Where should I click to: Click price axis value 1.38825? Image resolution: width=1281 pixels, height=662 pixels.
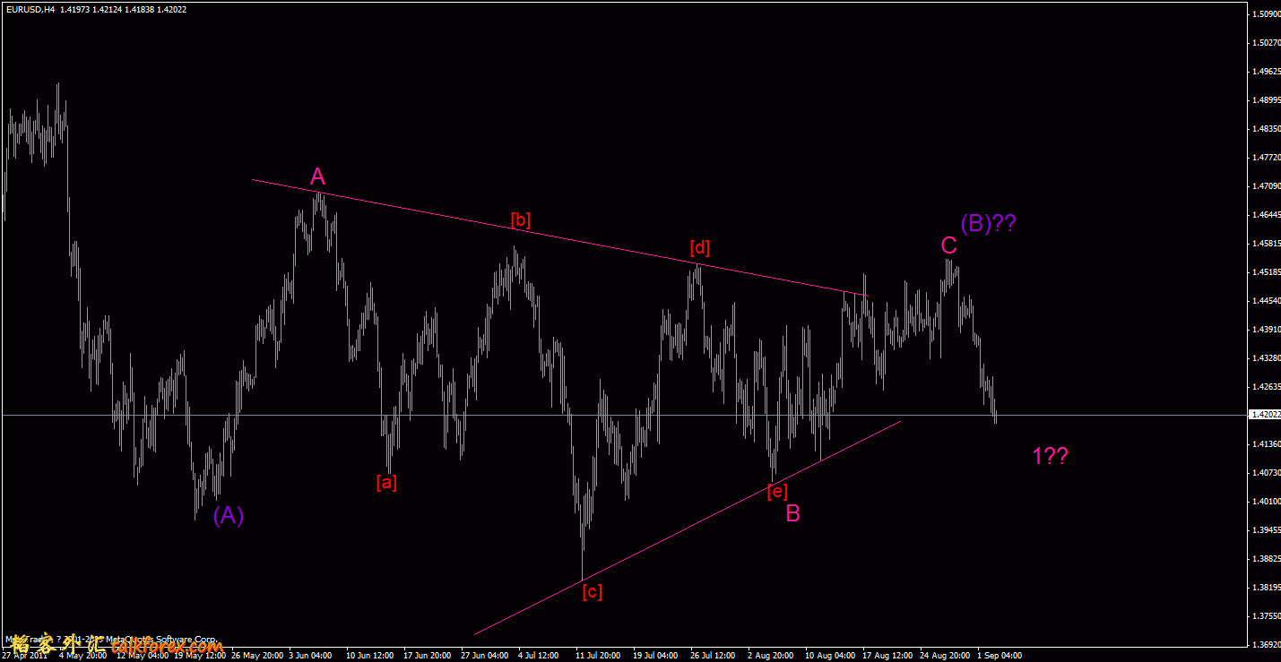click(x=1266, y=559)
